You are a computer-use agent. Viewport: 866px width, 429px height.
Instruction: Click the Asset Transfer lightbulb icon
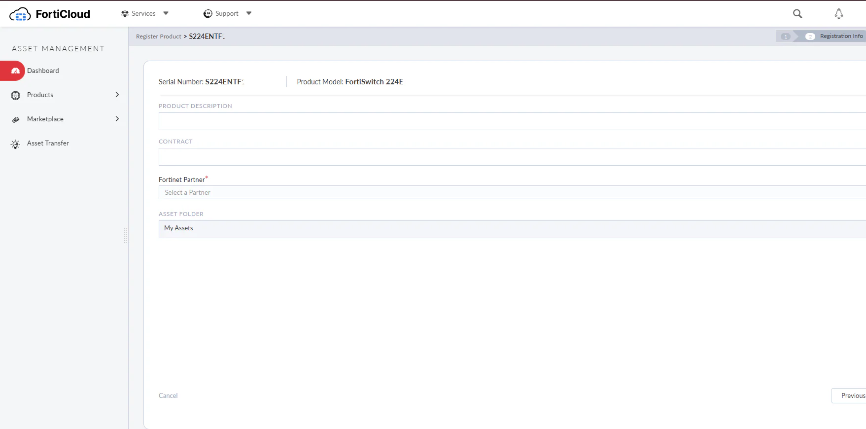(16, 144)
